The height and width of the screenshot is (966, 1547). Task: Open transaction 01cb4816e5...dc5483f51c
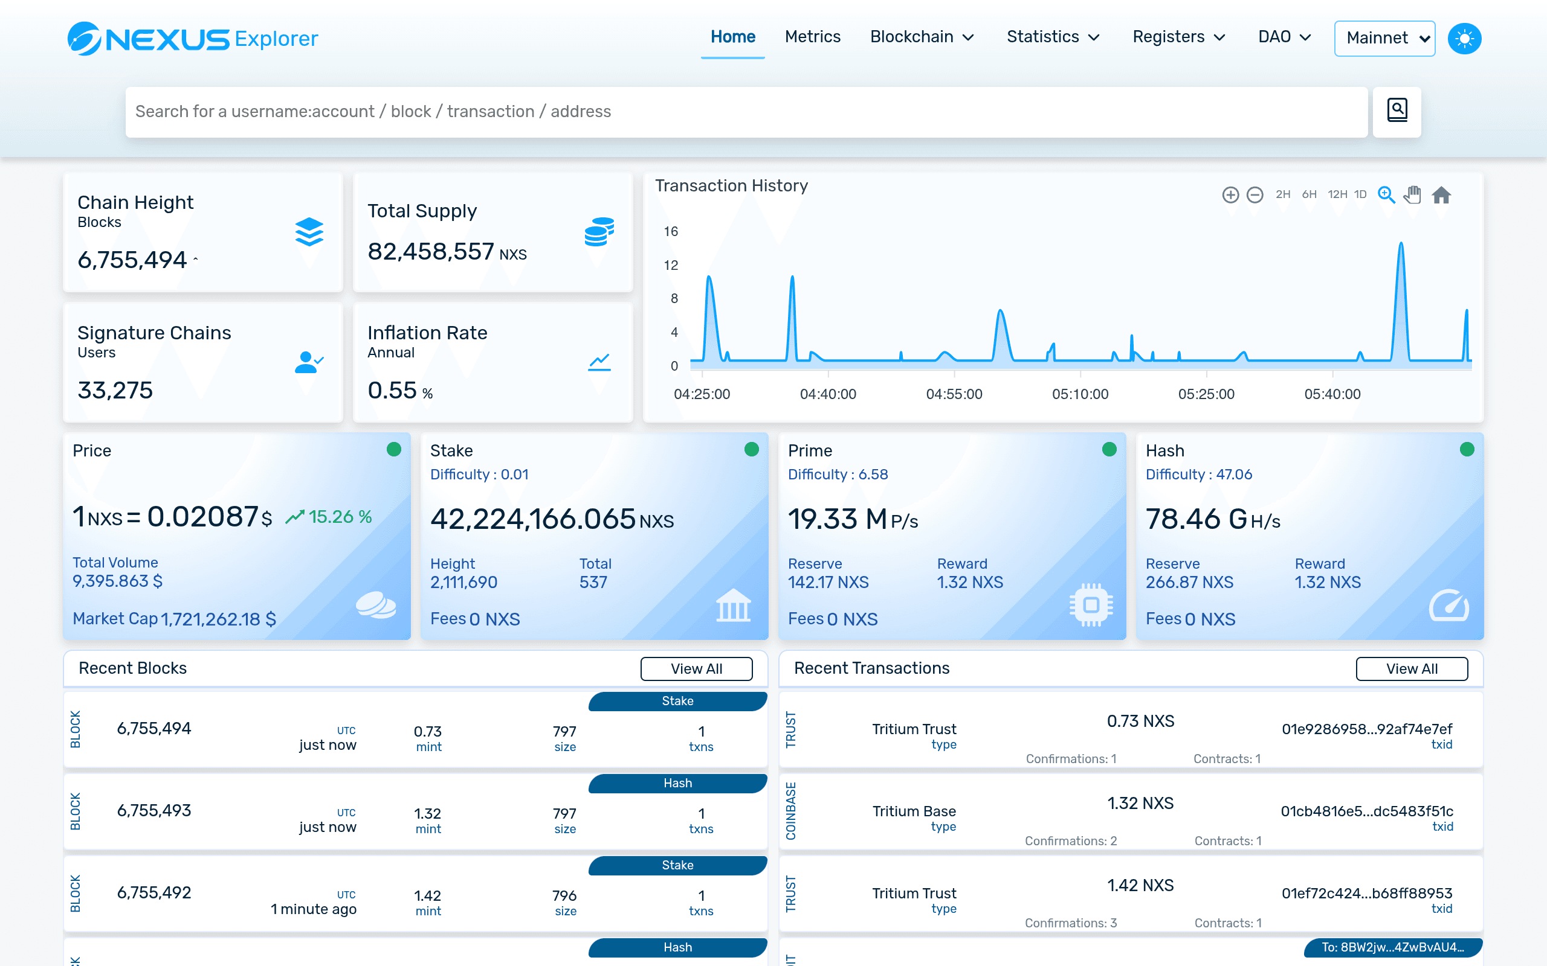click(x=1367, y=811)
